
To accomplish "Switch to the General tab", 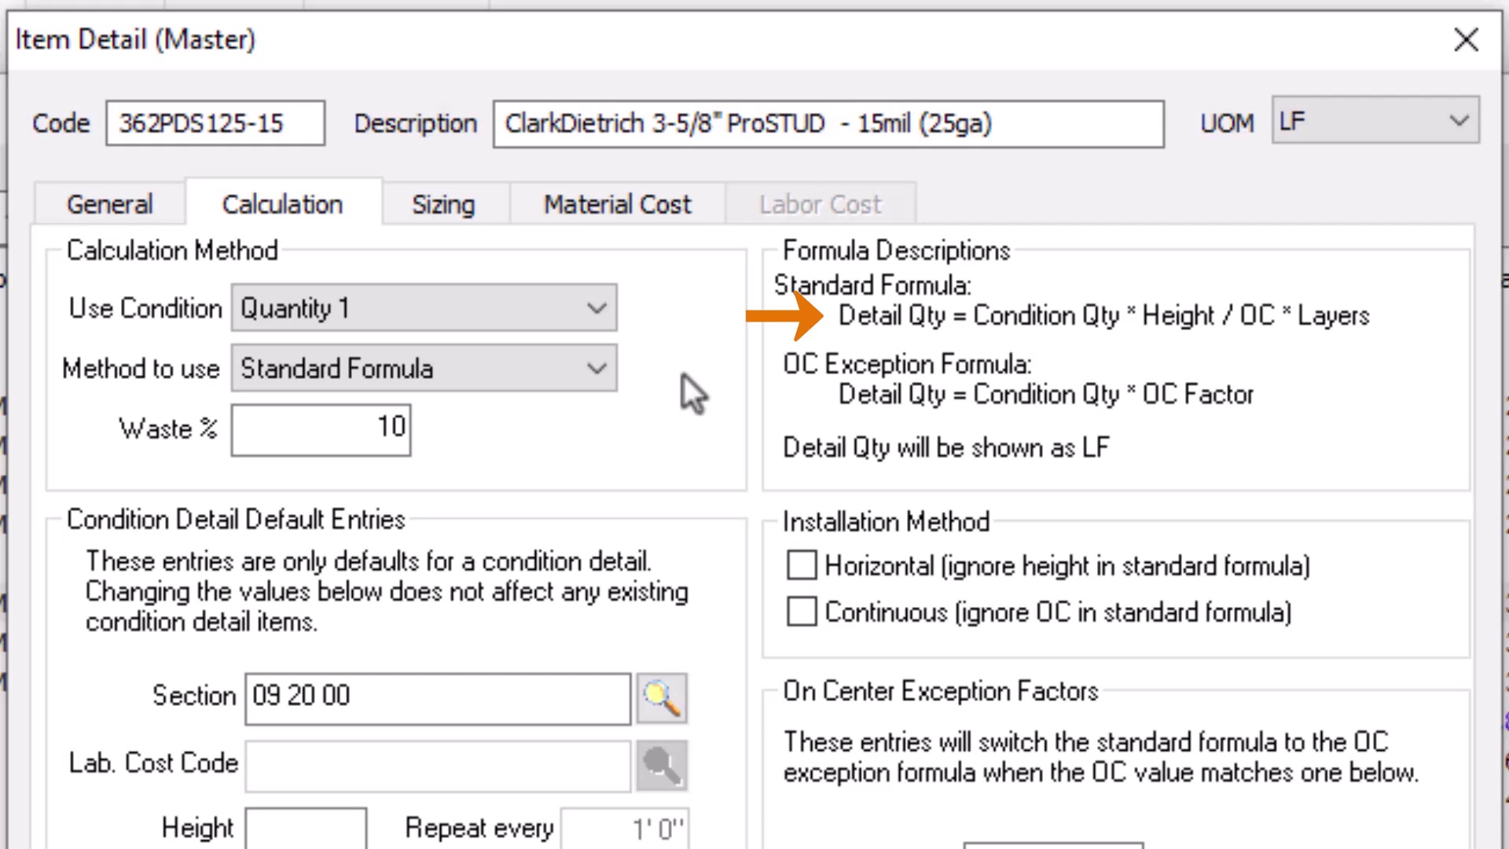I will 110,204.
